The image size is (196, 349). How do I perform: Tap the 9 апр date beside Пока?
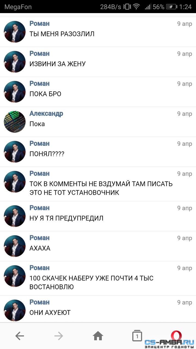point(185,114)
